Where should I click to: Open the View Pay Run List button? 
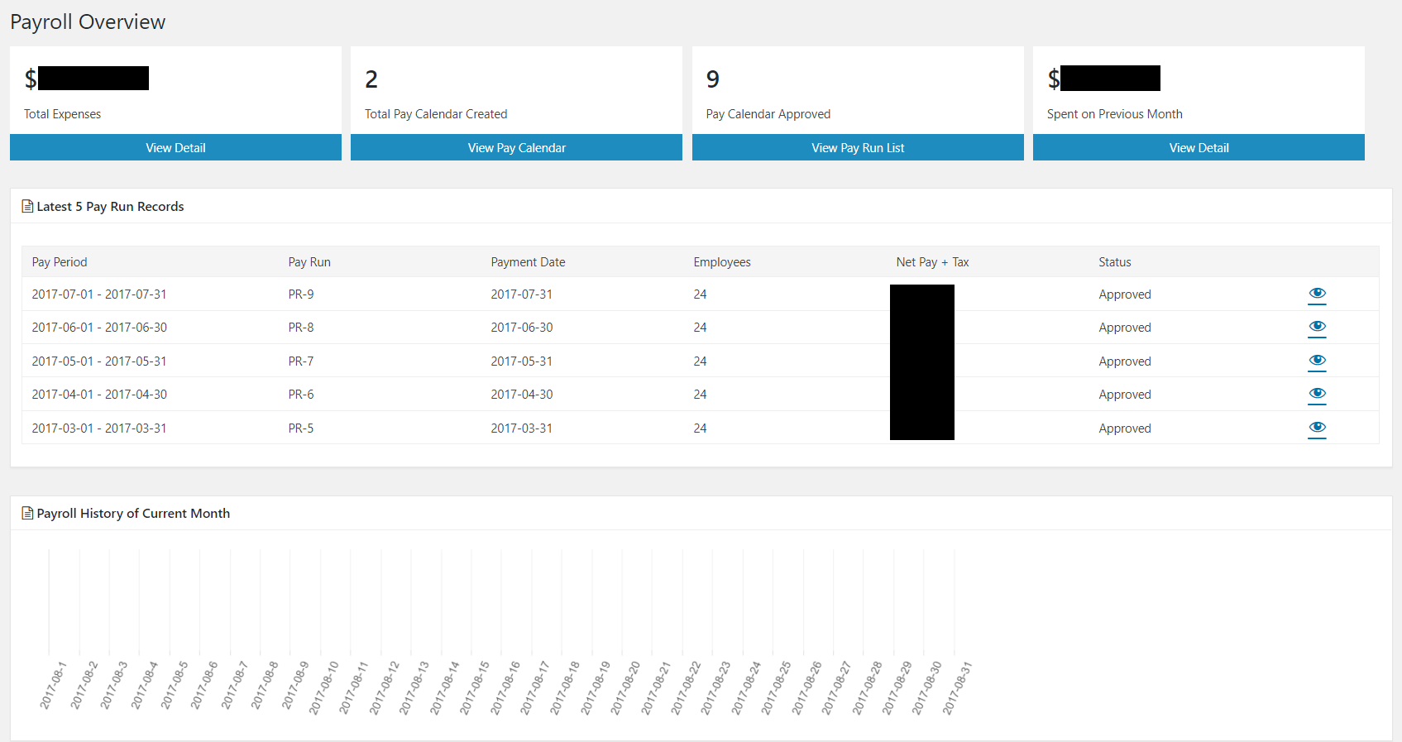pos(858,147)
